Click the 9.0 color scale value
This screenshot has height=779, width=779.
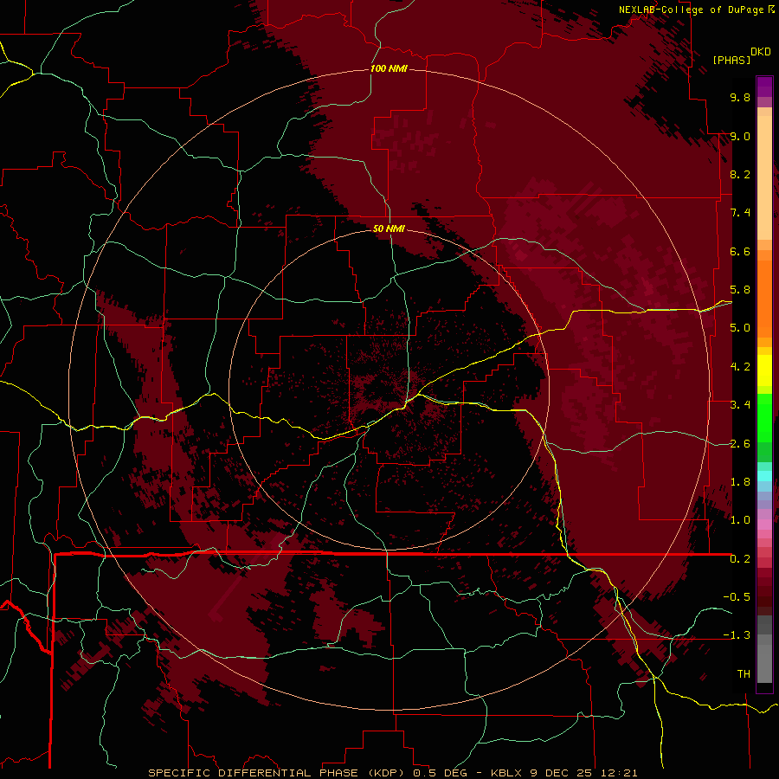(740, 136)
